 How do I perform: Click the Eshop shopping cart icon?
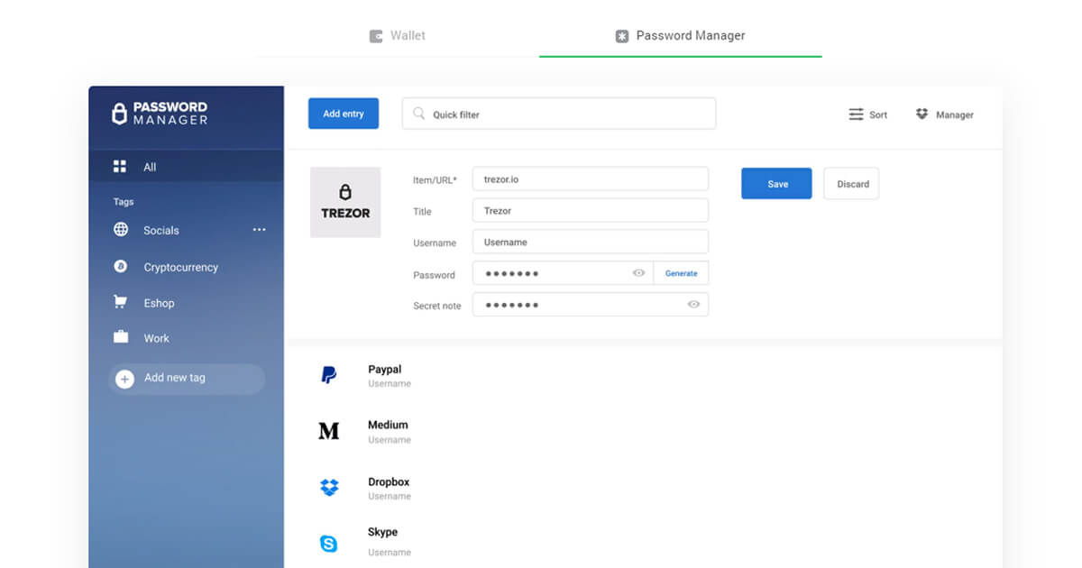click(120, 303)
